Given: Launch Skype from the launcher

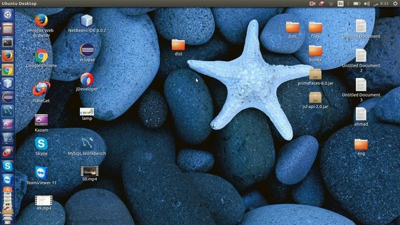Looking at the screenshot, I should tap(7, 166).
